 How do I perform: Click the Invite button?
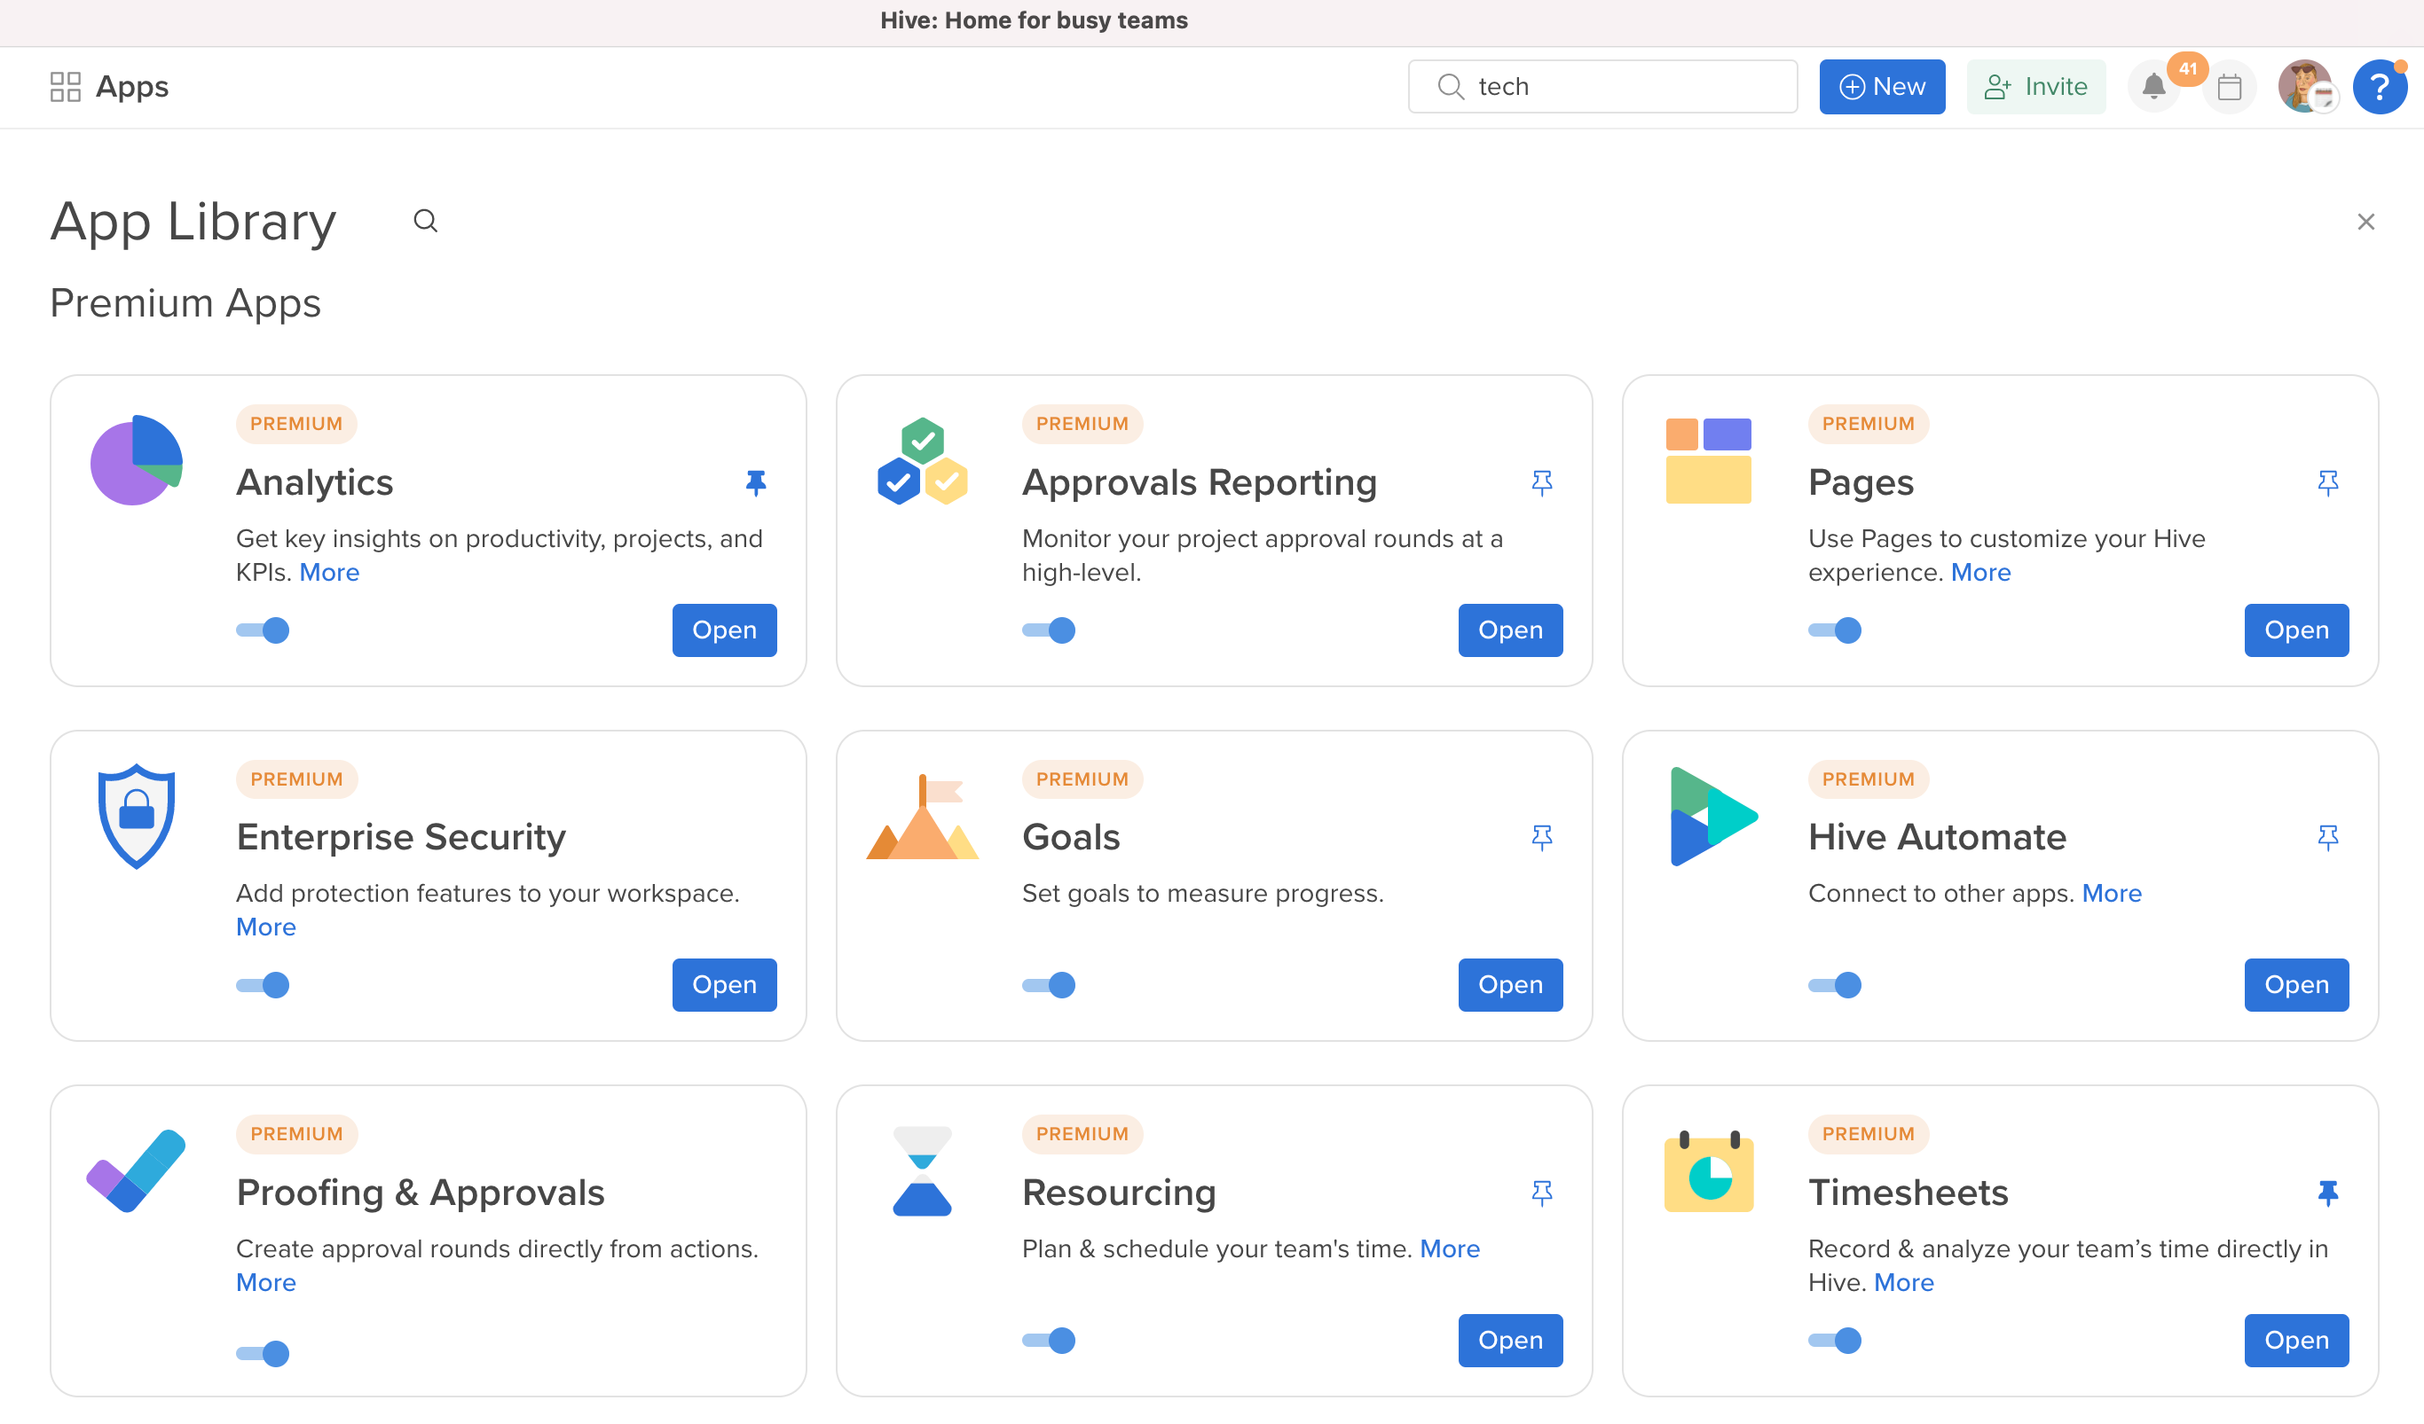pyautogui.click(x=2035, y=88)
